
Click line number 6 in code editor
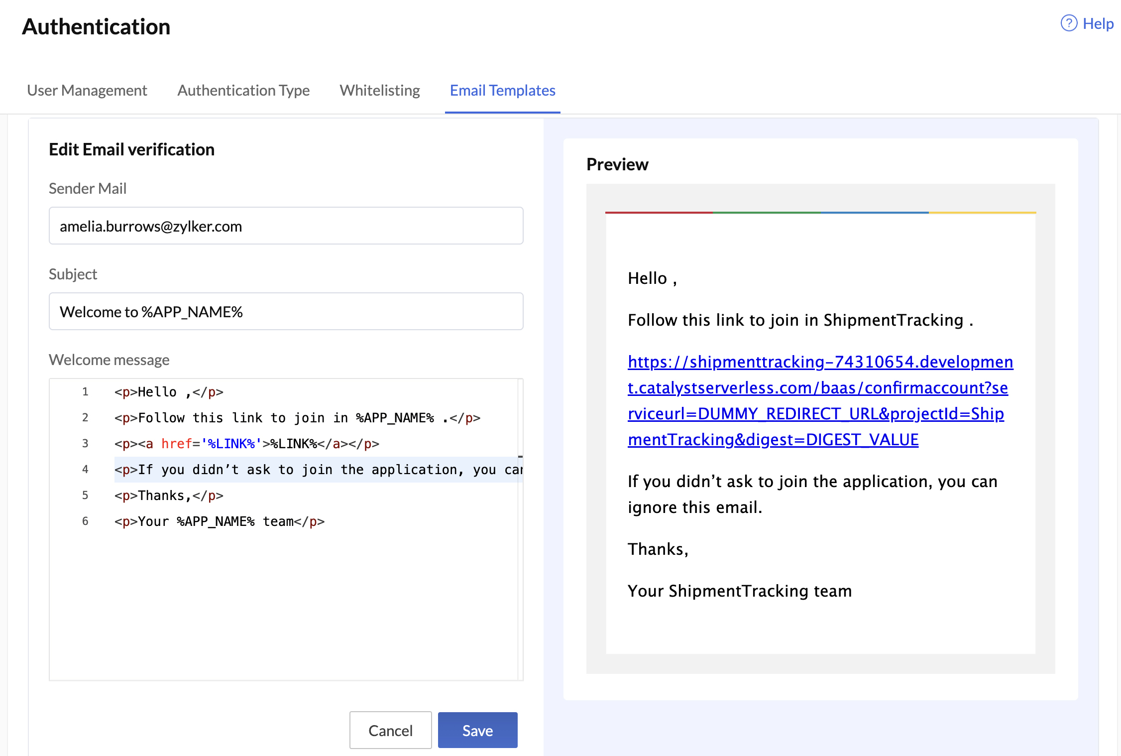(x=85, y=521)
